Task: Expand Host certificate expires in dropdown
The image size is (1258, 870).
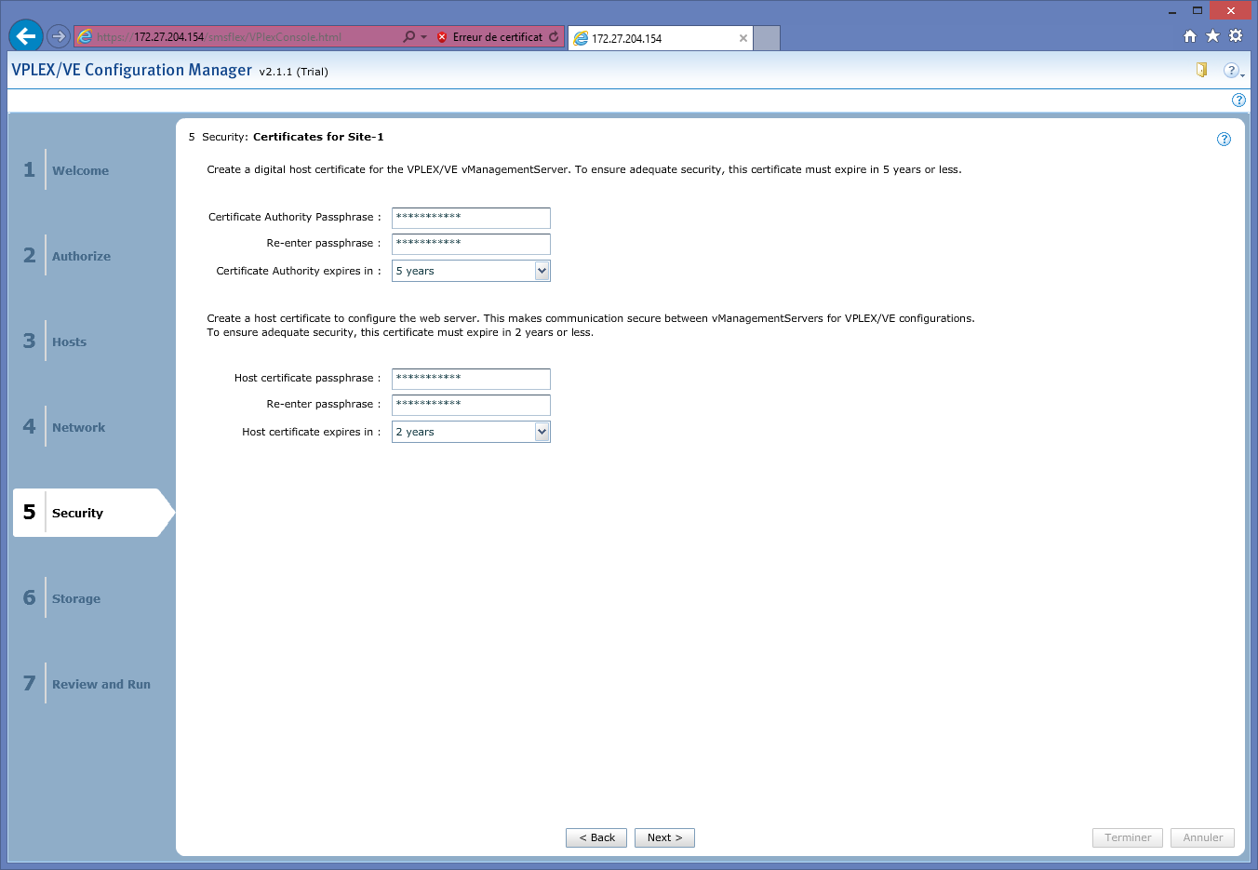Action: 542,432
